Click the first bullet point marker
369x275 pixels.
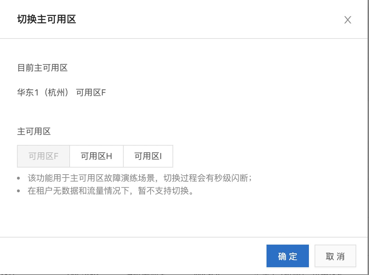pos(19,178)
